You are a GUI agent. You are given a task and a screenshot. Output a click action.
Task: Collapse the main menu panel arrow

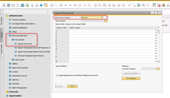coord(48,12)
